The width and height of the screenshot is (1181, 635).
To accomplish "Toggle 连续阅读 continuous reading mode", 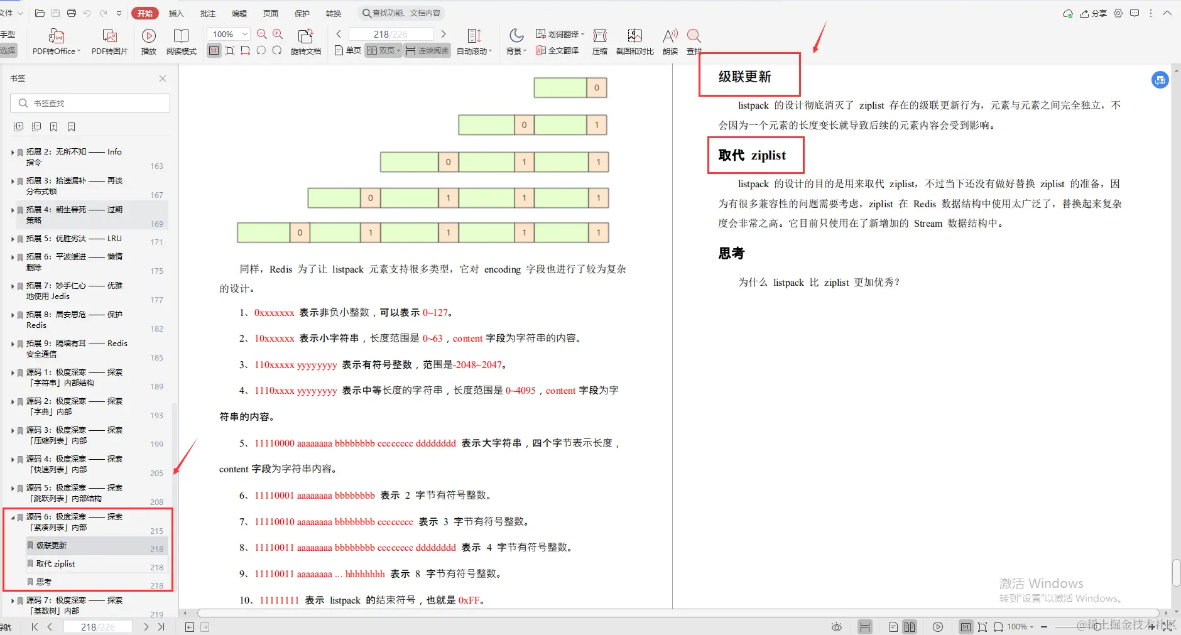I will [427, 50].
